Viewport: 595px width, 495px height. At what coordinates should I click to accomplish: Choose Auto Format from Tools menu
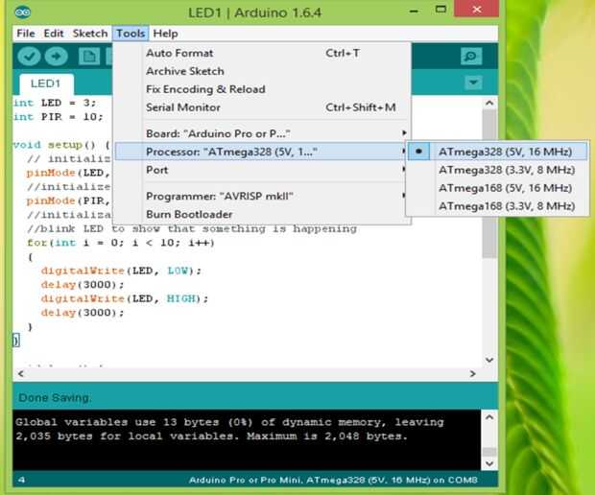pyautogui.click(x=262, y=53)
